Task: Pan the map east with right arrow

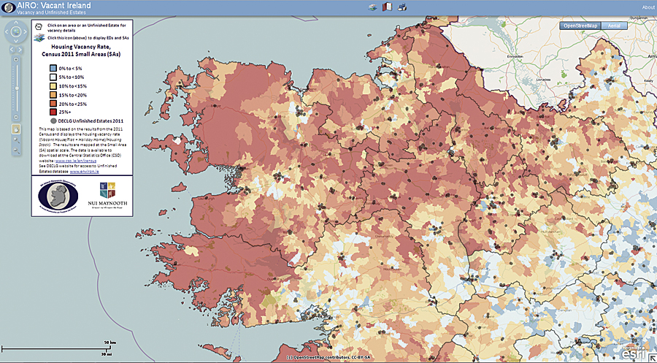Action: (x=25, y=32)
